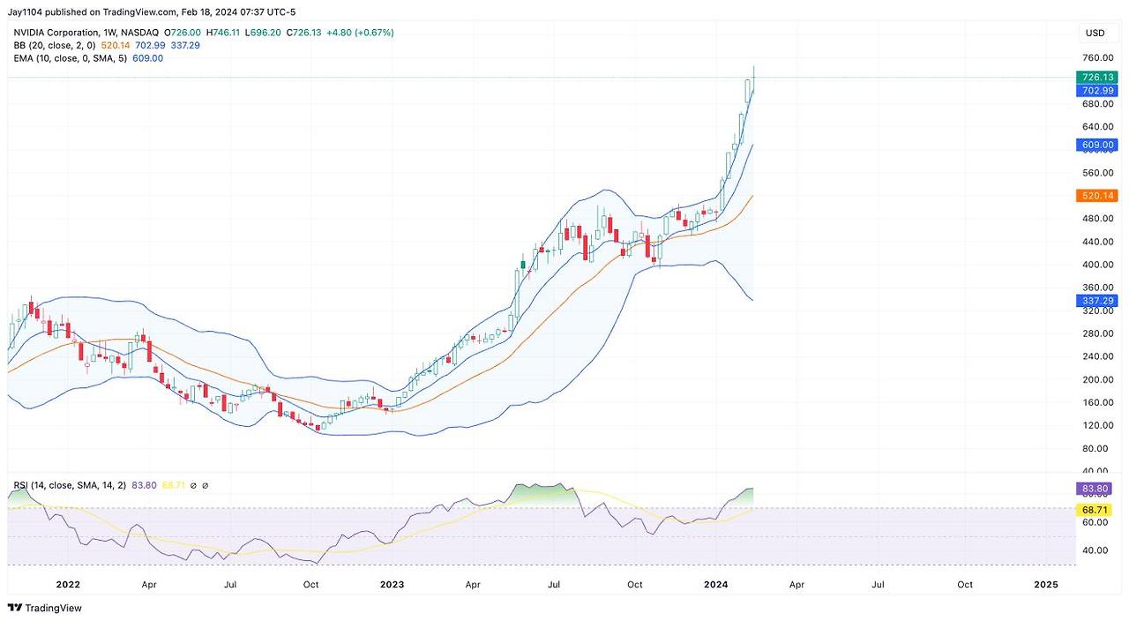Click the 680.00 price axis label

point(1097,104)
